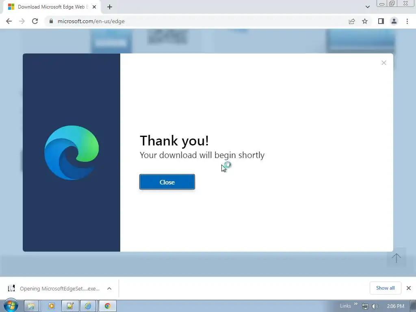Viewport: 416px width, 312px height.
Task: Click the browser forward arrow
Action: pos(22,21)
